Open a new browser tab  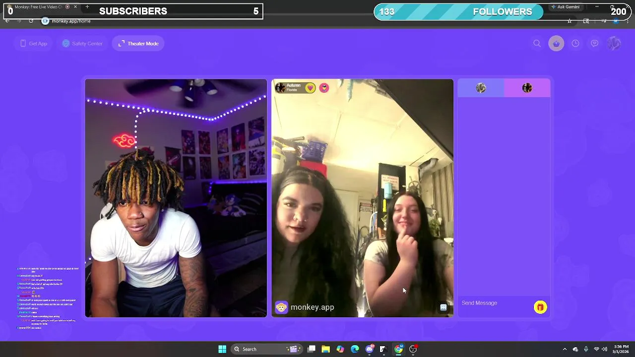pos(87,7)
